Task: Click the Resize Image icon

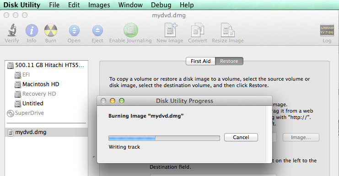Action: pos(228,30)
